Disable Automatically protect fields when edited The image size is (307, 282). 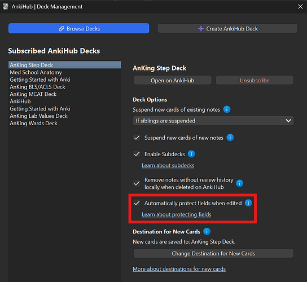click(137, 203)
